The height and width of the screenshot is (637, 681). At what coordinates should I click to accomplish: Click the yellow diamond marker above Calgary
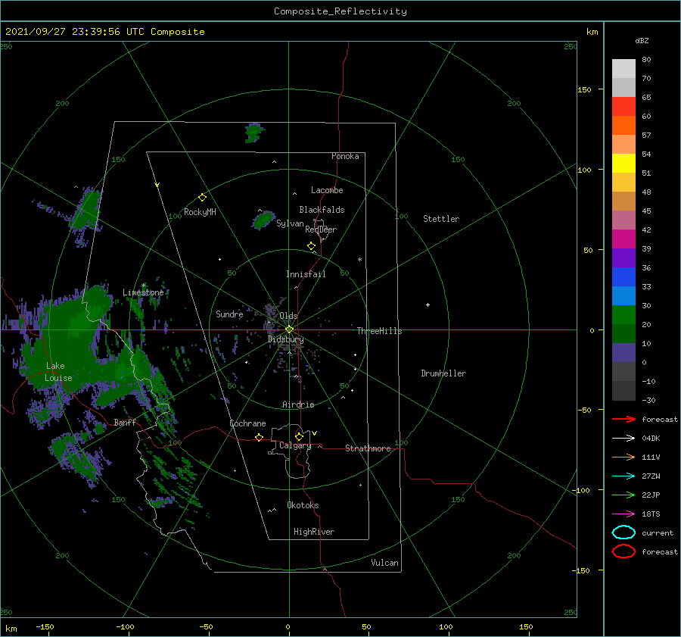click(299, 436)
